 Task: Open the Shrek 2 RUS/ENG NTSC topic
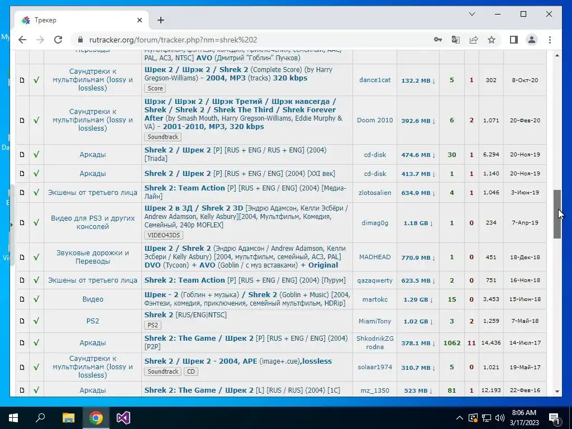[185, 315]
